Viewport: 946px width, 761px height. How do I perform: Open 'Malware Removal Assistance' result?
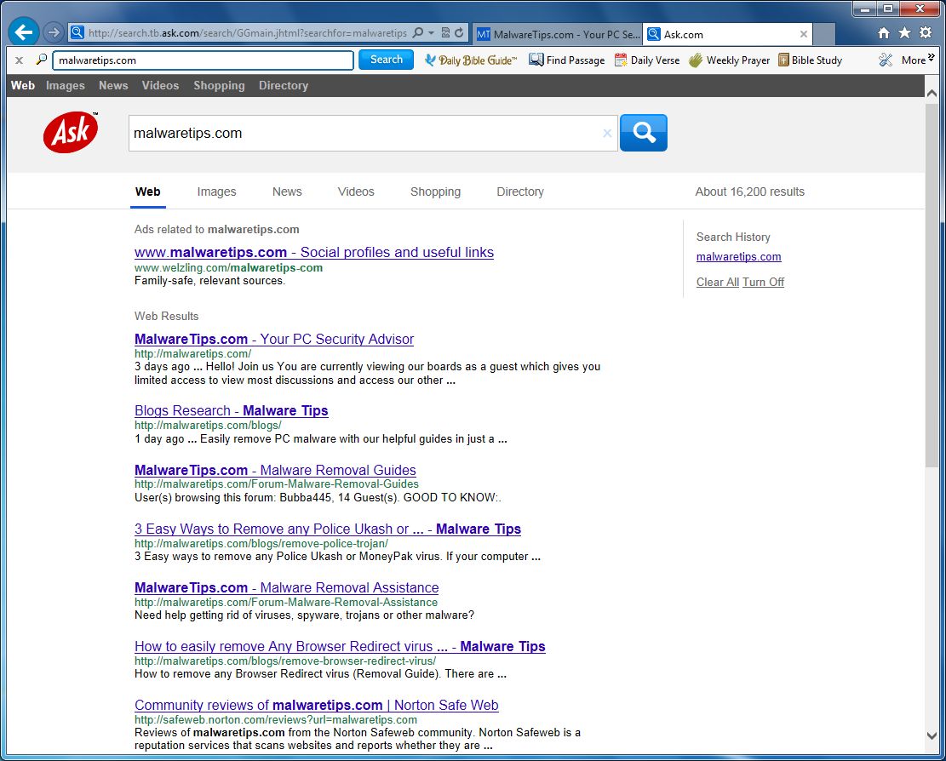click(287, 587)
